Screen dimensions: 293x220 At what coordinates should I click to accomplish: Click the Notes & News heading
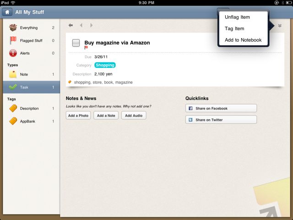point(81,99)
